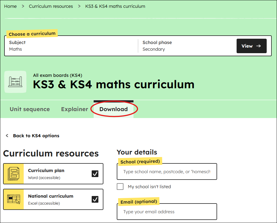Click the abacus maths curriculum icon
277x223 pixels.
15,82
